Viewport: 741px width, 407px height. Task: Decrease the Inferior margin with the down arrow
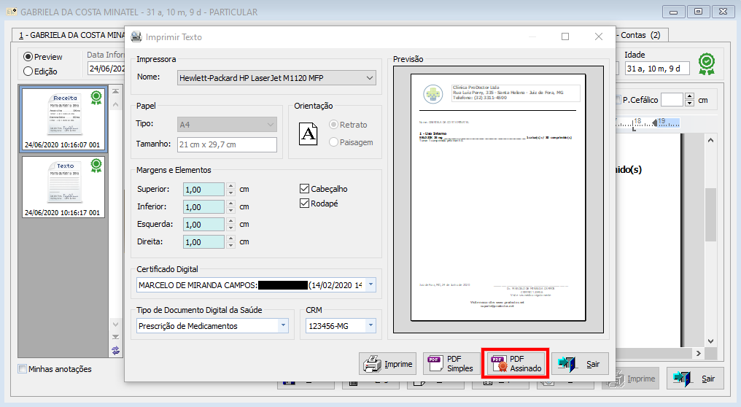[230, 210]
